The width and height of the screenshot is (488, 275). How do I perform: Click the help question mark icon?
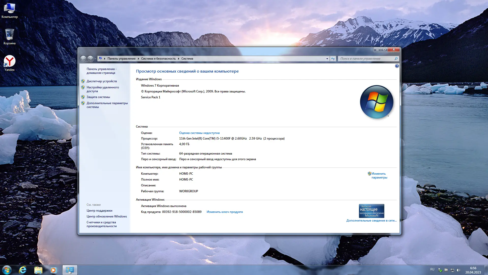point(397,66)
